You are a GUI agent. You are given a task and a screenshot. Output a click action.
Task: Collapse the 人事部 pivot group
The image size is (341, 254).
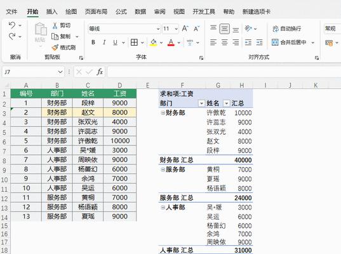coord(163,207)
